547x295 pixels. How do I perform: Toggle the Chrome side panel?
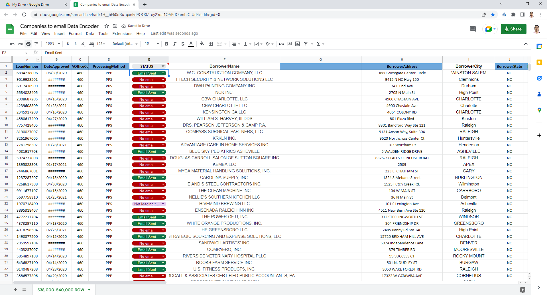pos(522,15)
